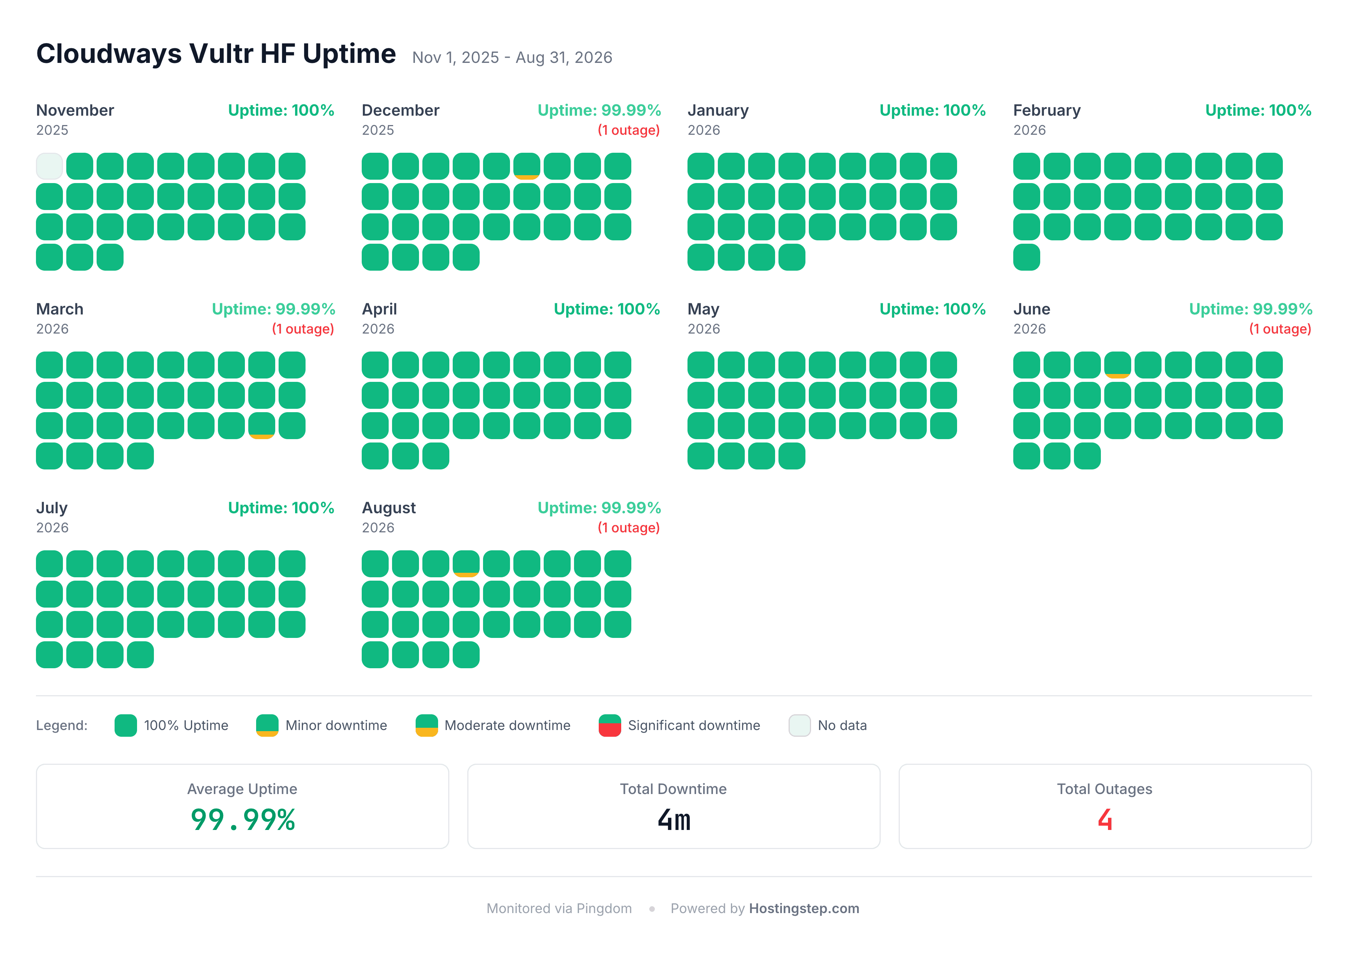Open the Hostingstep.com link
Screen dimensions: 1348x958
804,909
